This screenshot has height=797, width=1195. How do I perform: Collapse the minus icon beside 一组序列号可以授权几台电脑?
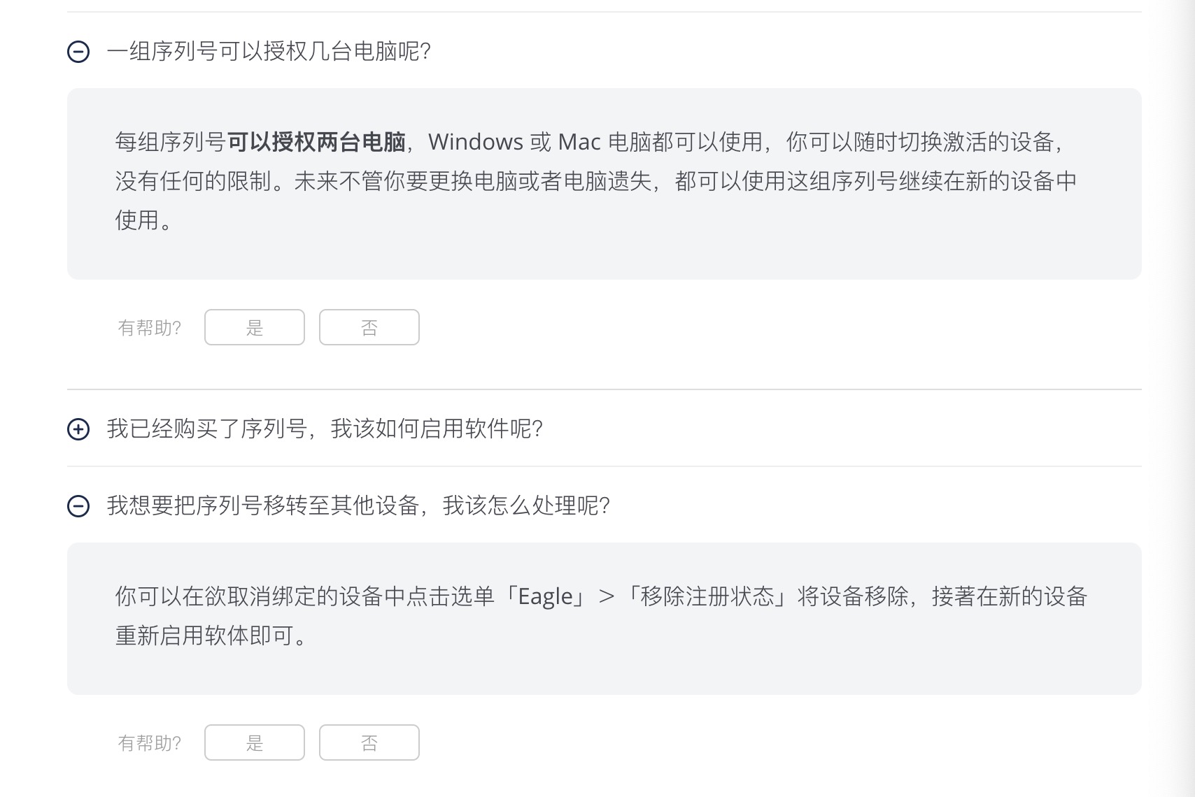tap(78, 52)
